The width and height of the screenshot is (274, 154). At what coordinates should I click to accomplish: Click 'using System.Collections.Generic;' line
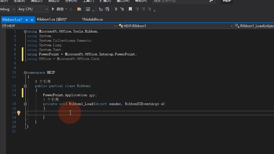[60, 41]
